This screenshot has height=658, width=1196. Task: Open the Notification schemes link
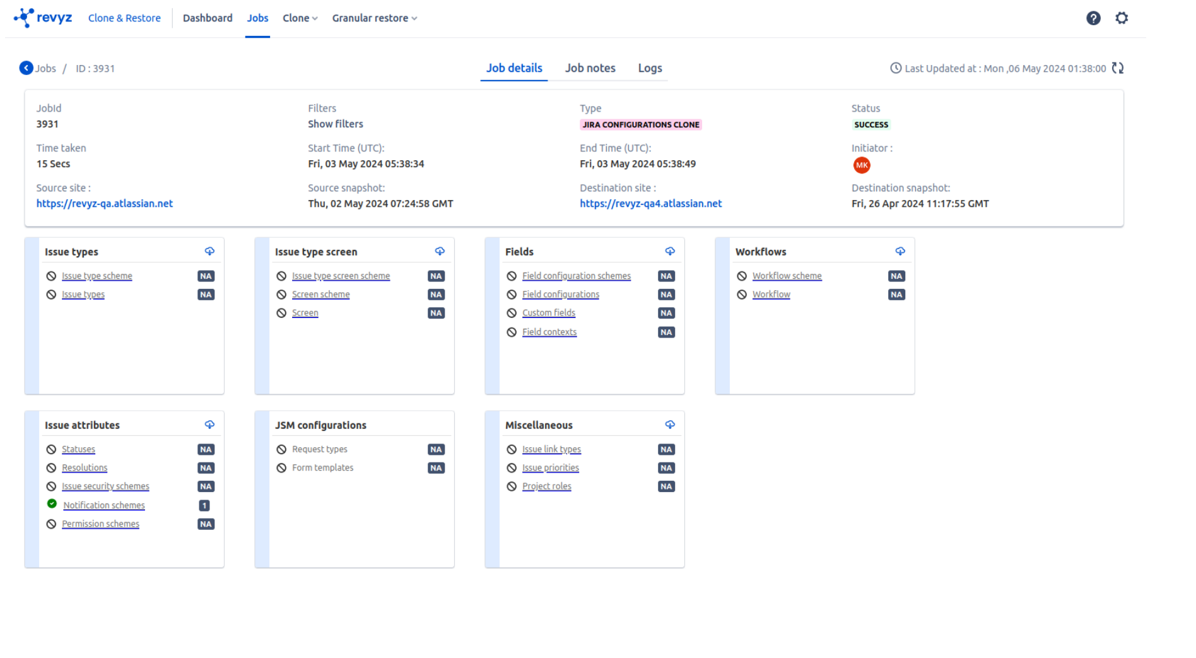coord(104,505)
